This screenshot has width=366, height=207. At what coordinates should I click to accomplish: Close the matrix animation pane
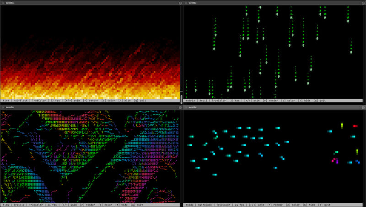[186, 3]
